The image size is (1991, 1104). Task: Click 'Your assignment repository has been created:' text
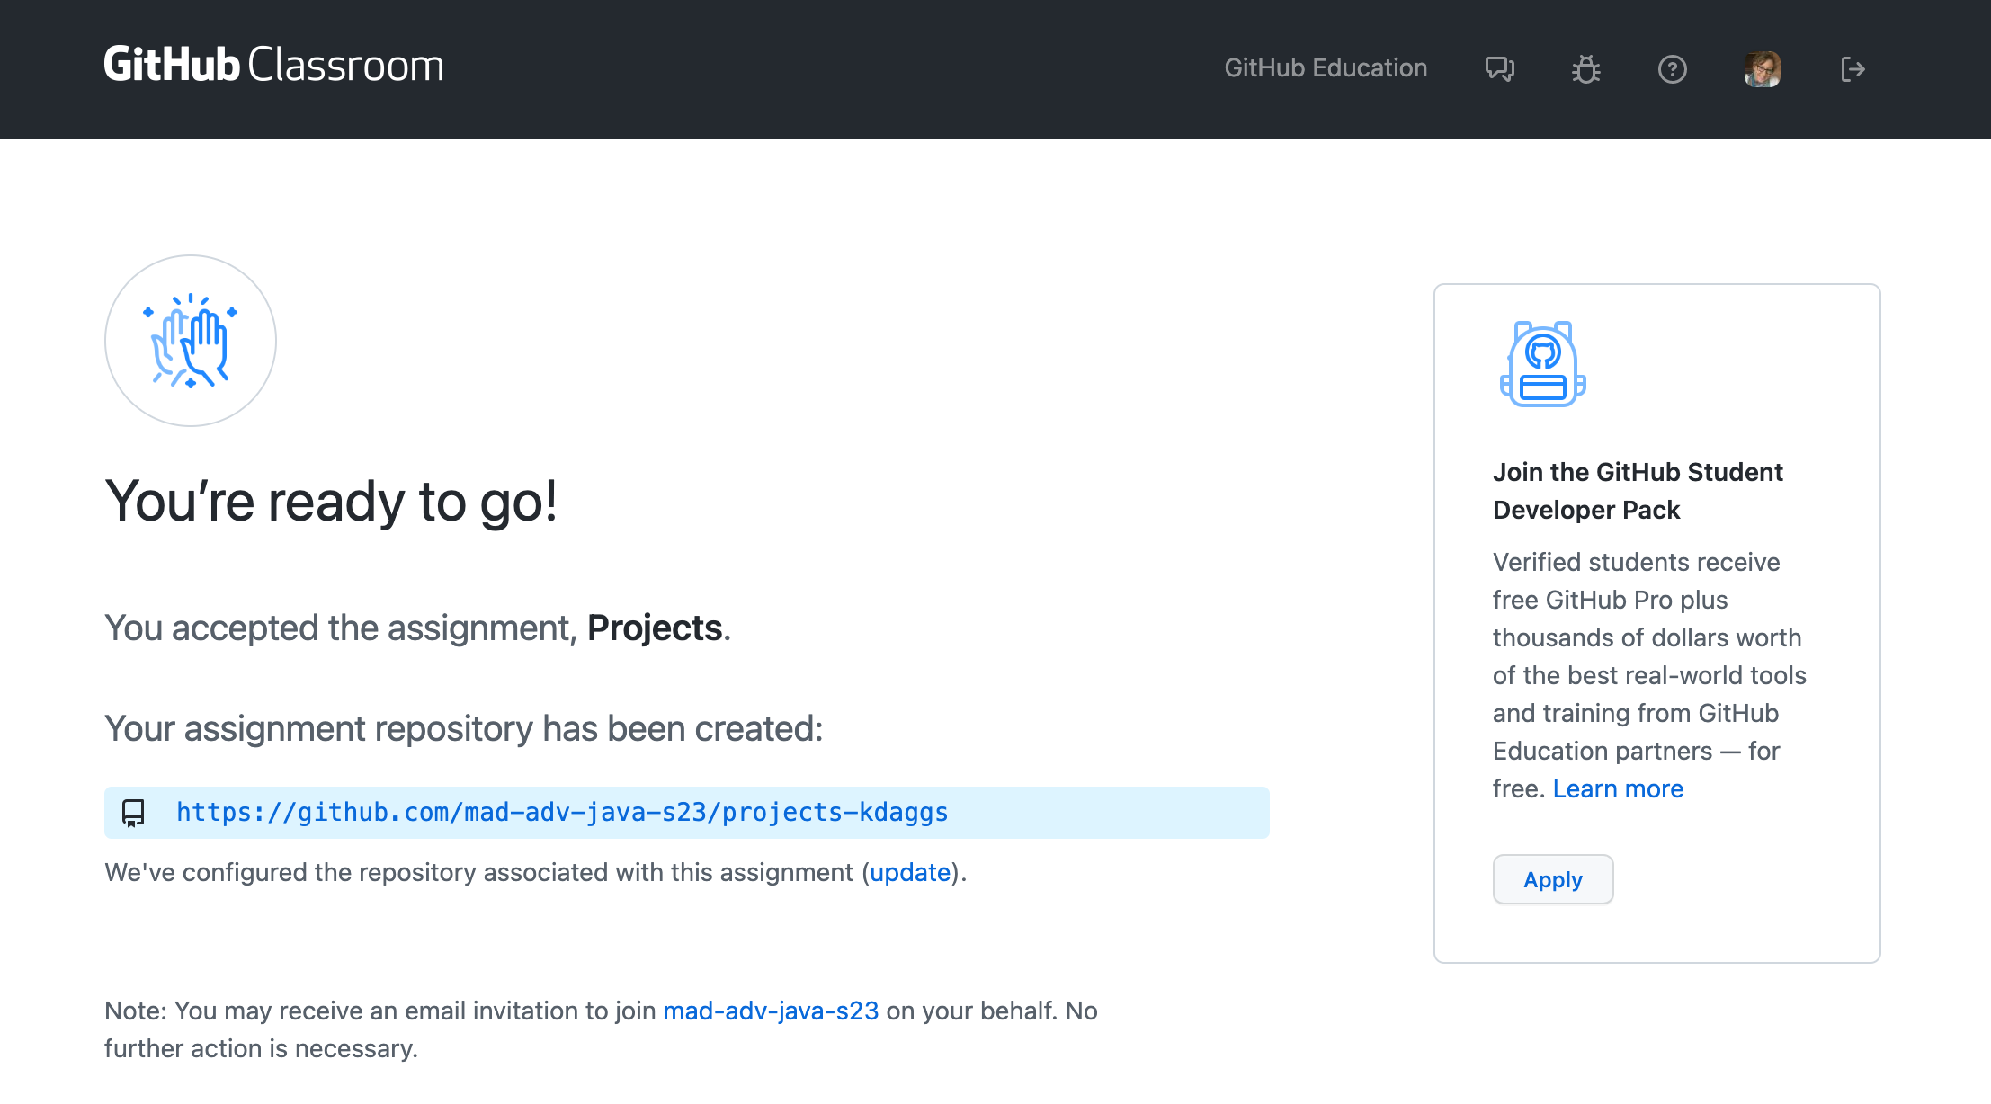pos(464,728)
